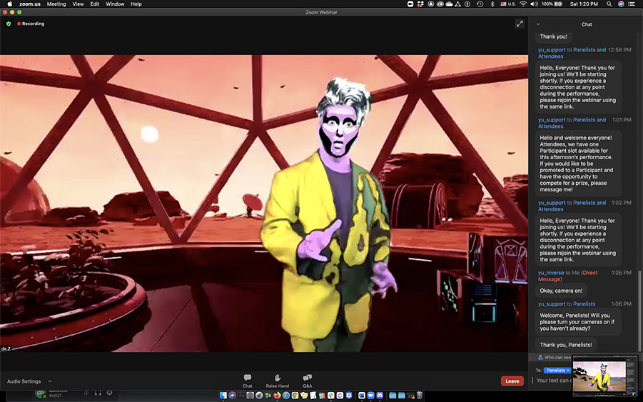Click the Raise Hand icon

[x=277, y=380]
